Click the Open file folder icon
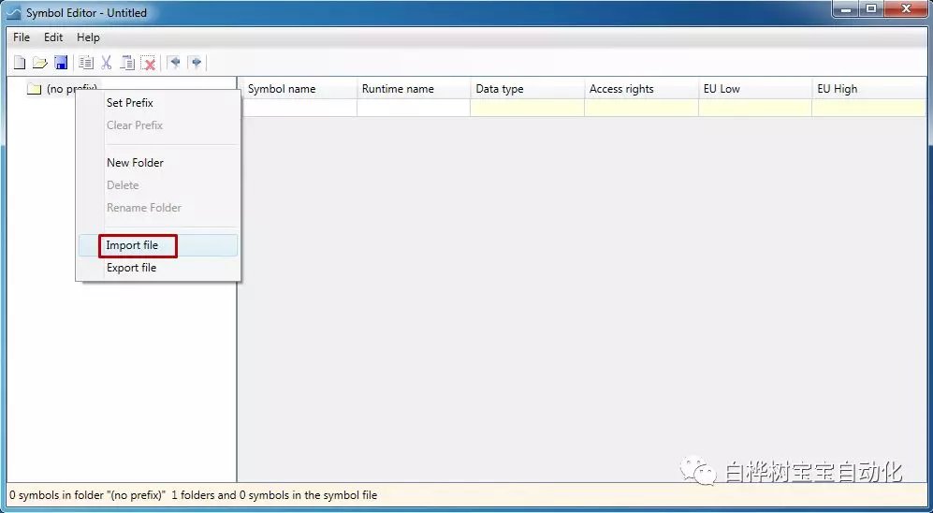This screenshot has height=513, width=933. (39, 63)
